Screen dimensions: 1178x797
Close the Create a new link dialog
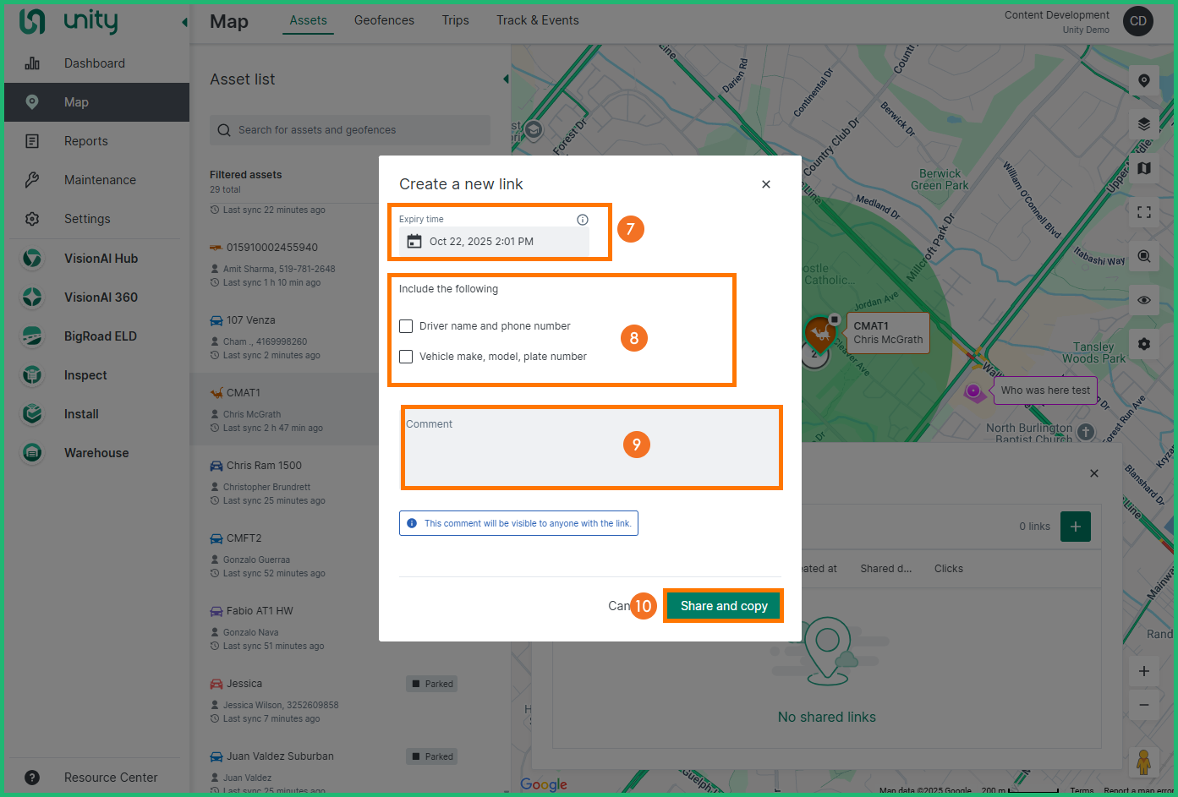coord(765,184)
